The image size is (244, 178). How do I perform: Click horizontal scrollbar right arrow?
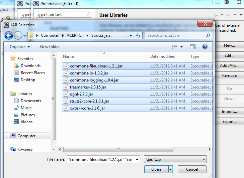tap(210, 149)
